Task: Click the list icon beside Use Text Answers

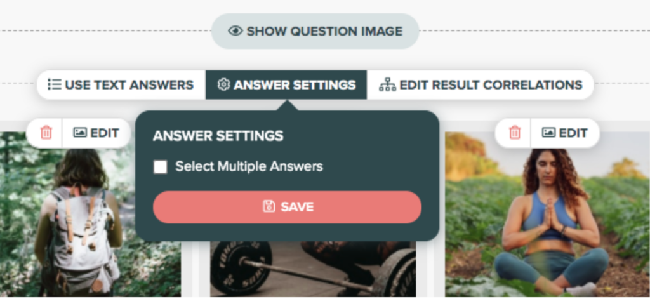Action: click(x=55, y=84)
